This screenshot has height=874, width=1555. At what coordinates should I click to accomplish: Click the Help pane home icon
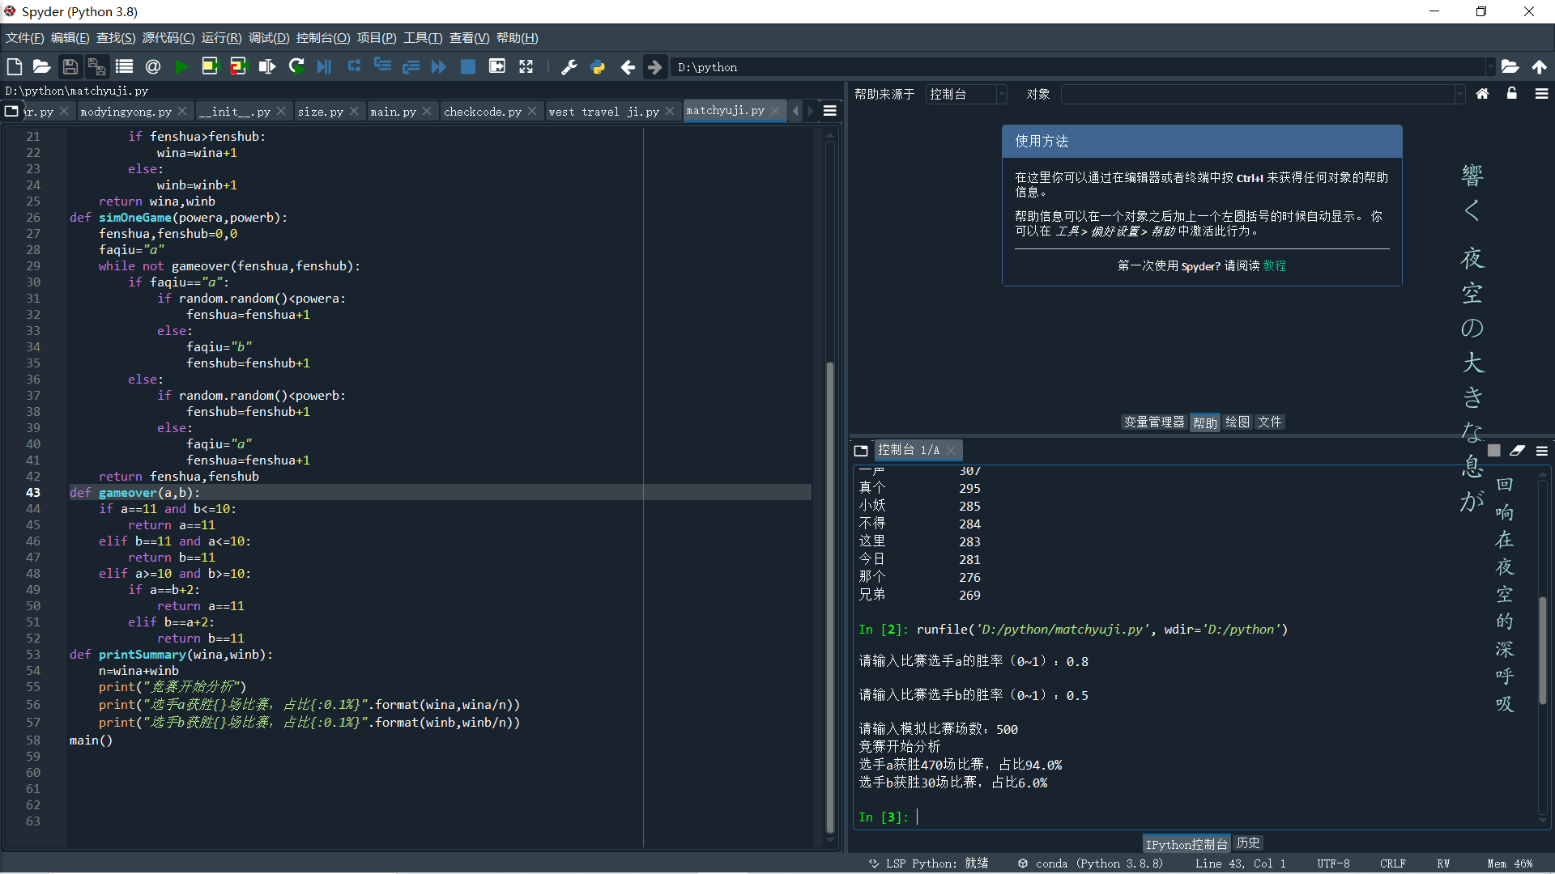[1482, 94]
